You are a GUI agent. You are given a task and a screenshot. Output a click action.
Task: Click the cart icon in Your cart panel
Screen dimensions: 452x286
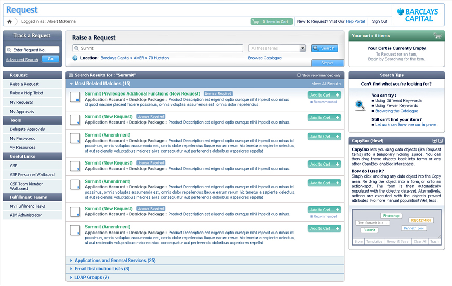[438, 36]
